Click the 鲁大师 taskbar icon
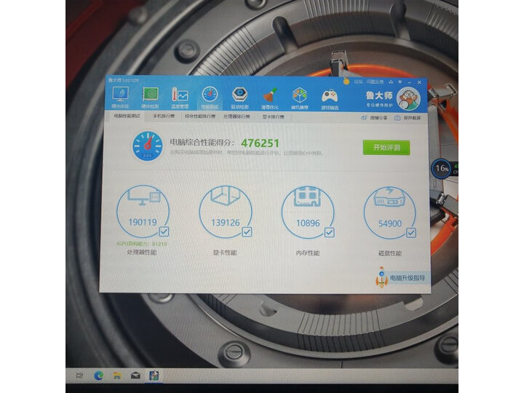 pos(154,376)
